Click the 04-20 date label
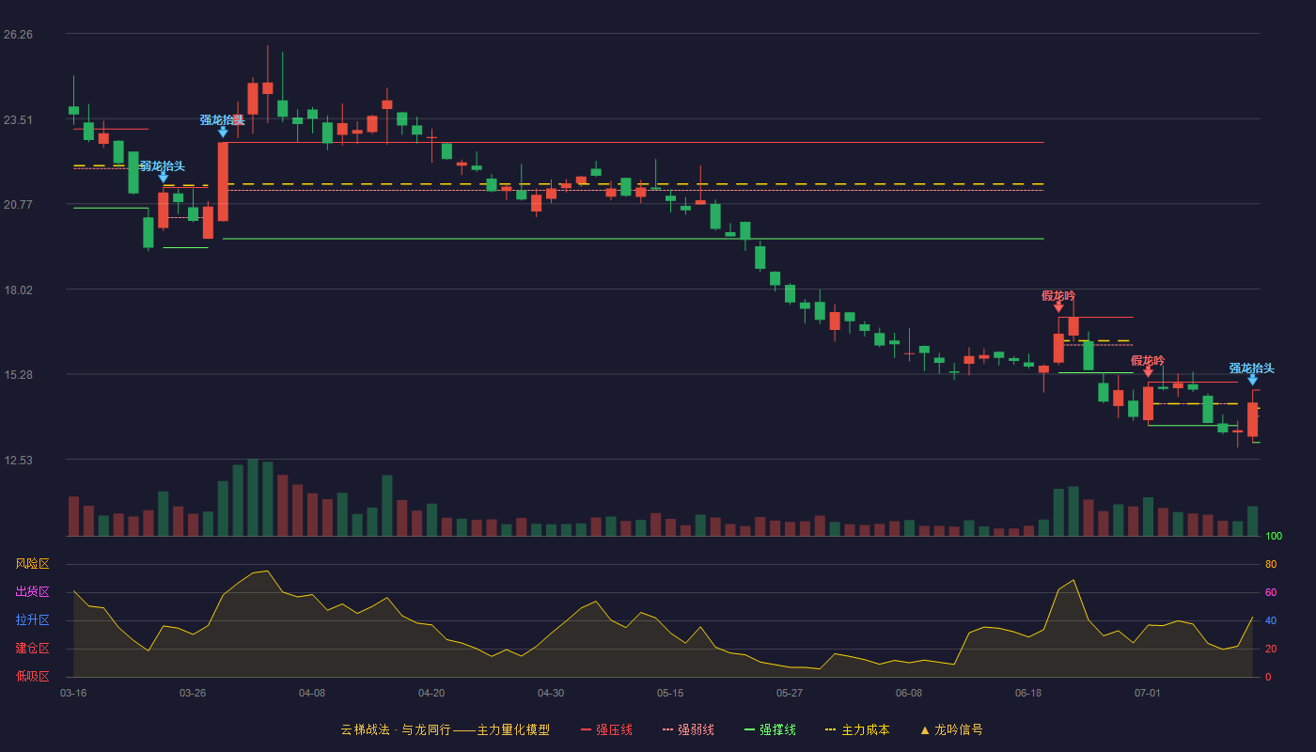The height and width of the screenshot is (752, 1316). click(431, 693)
